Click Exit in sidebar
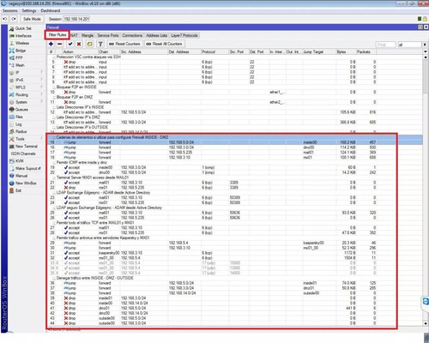This screenshot has width=429, height=343. tap(18, 190)
